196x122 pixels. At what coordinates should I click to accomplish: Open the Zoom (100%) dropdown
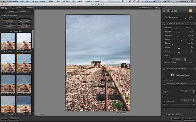coord(146,8)
